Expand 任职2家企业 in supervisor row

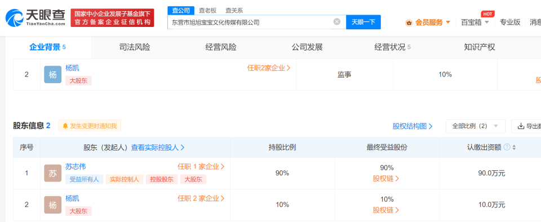pyautogui.click(x=269, y=68)
